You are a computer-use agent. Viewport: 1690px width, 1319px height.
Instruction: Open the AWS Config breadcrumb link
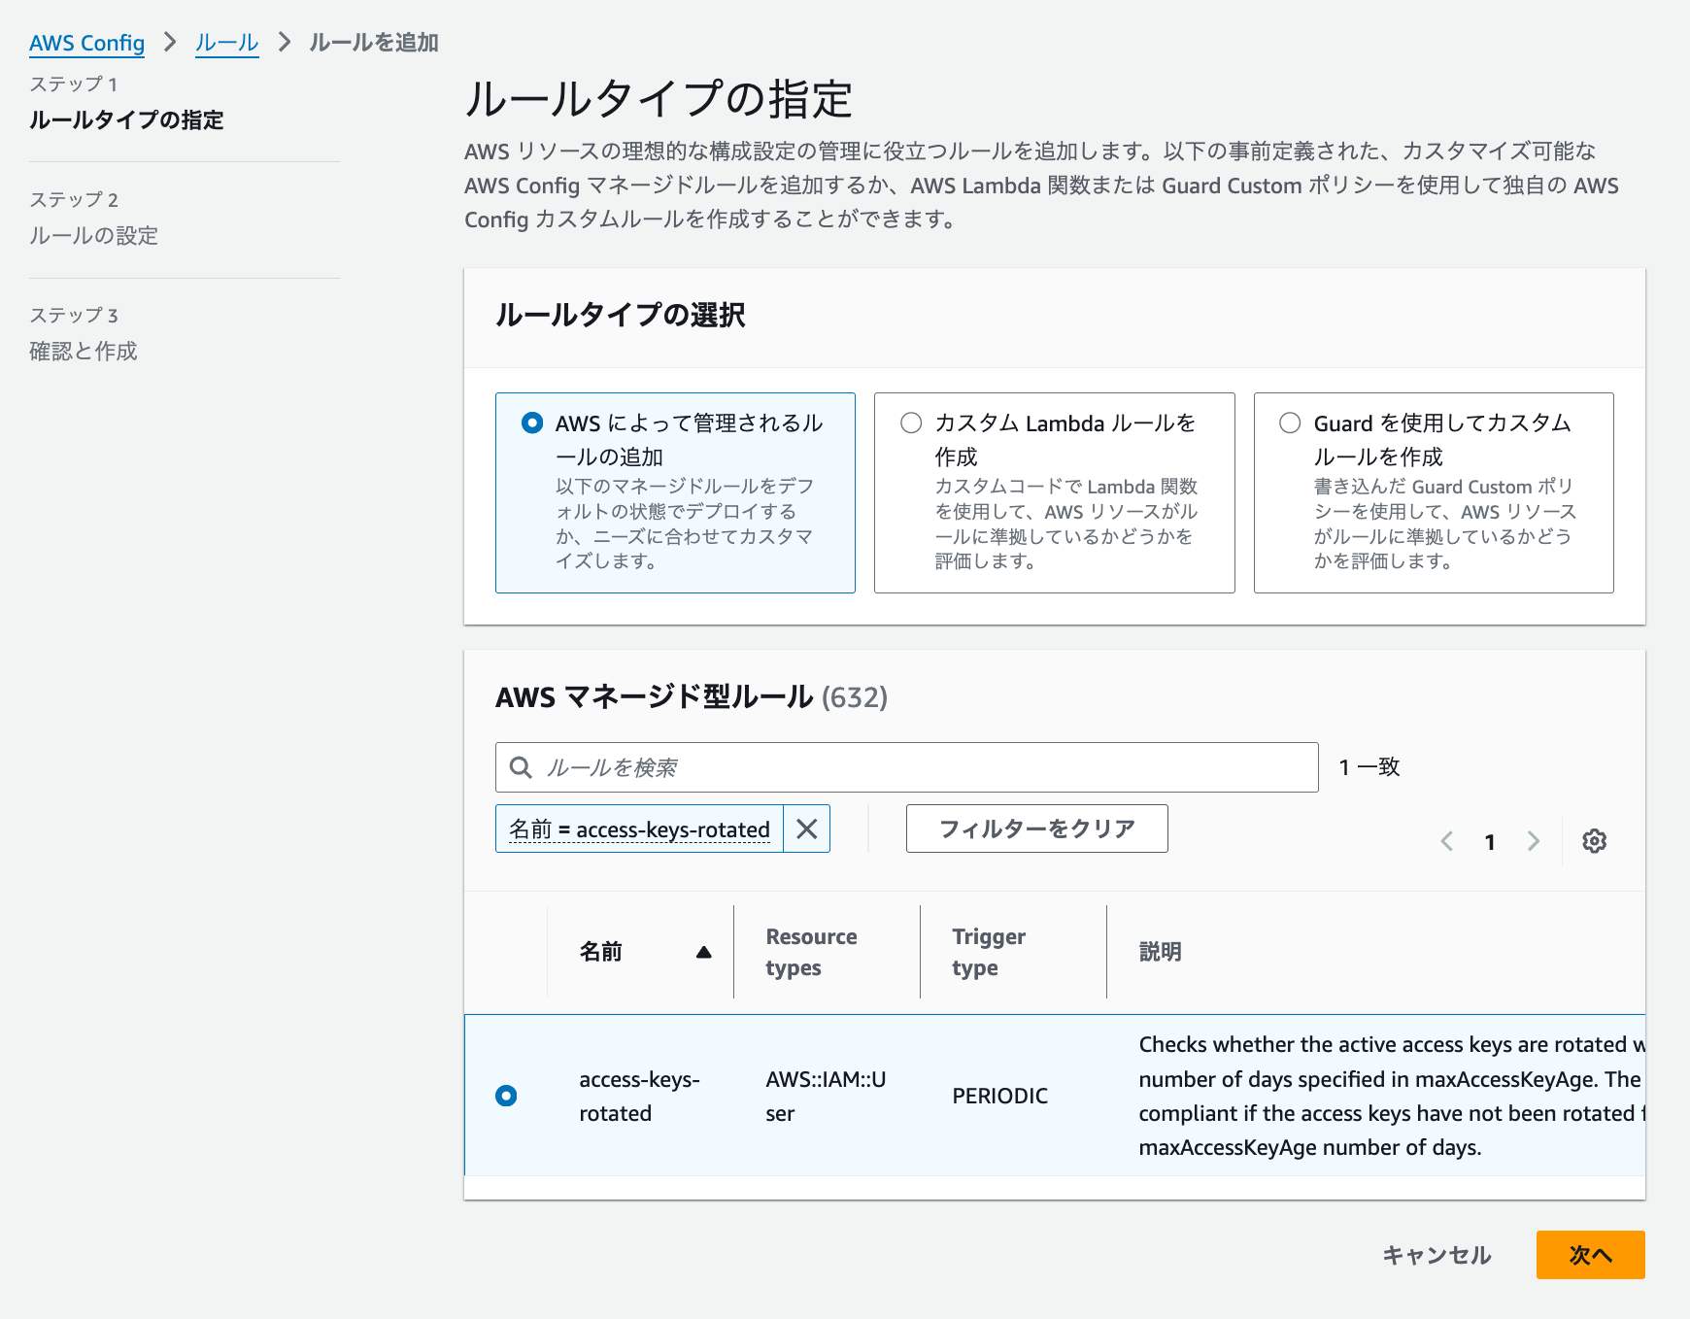(86, 43)
